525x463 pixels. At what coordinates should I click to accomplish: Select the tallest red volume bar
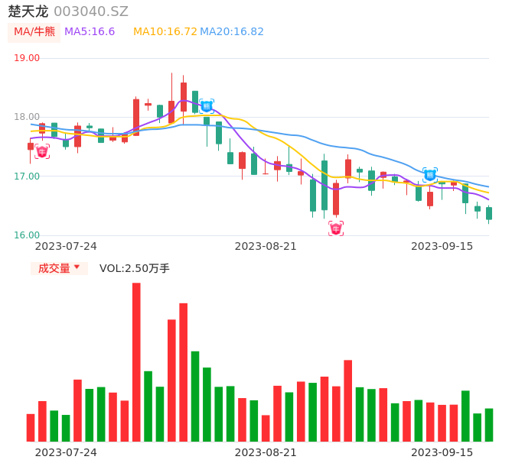point(136,361)
